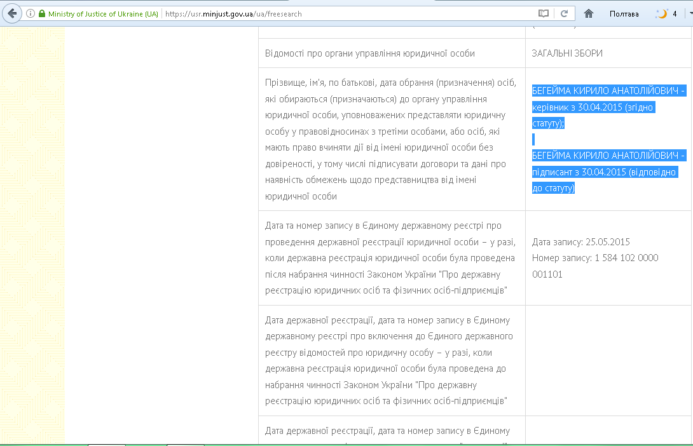This screenshot has width=693, height=446.
Task: Click the 'Номер запису: 1 584 102 0000' text
Action: pyautogui.click(x=594, y=258)
